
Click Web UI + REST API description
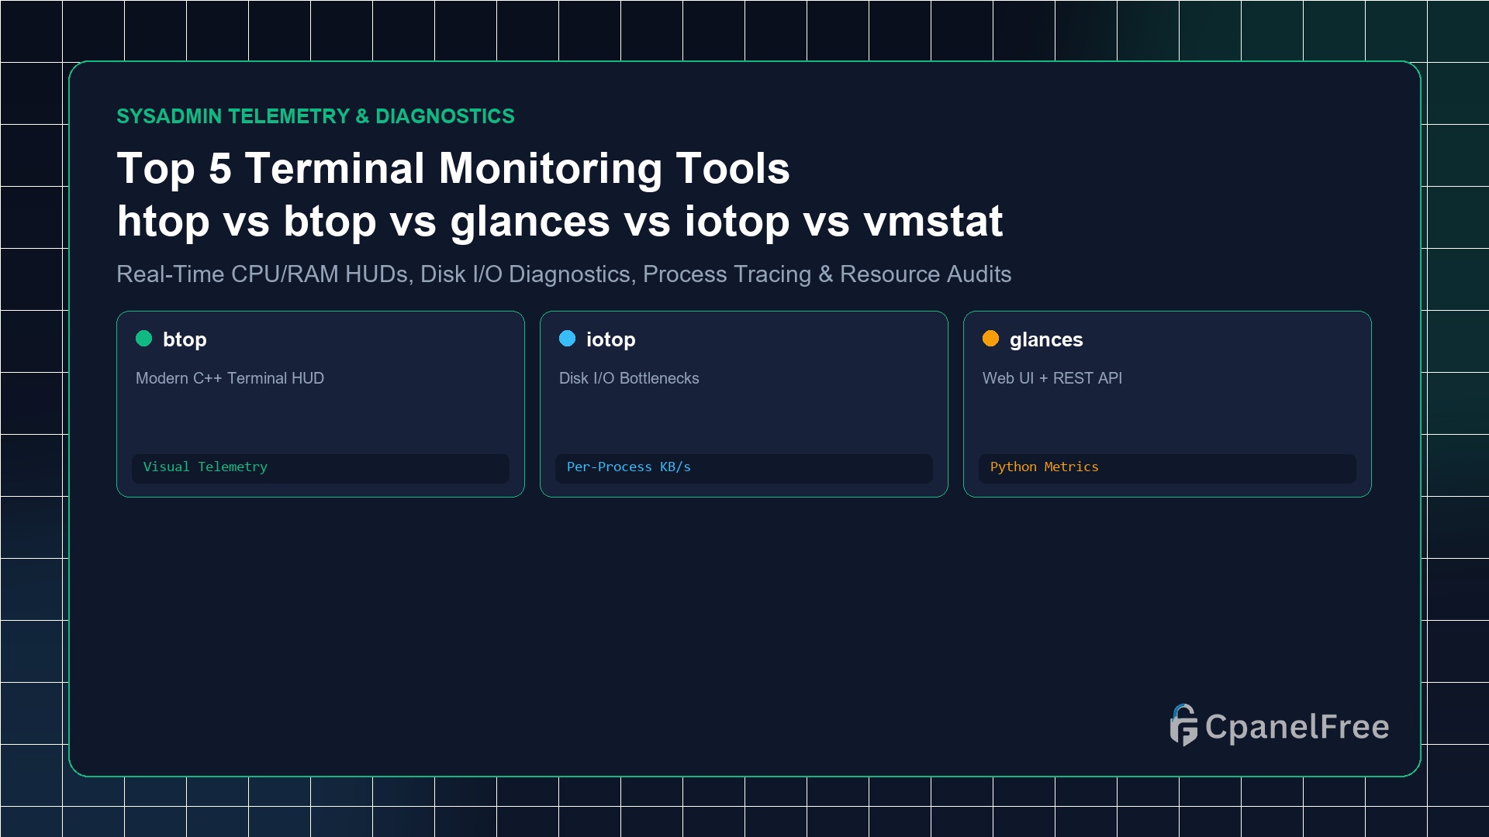coord(1052,378)
